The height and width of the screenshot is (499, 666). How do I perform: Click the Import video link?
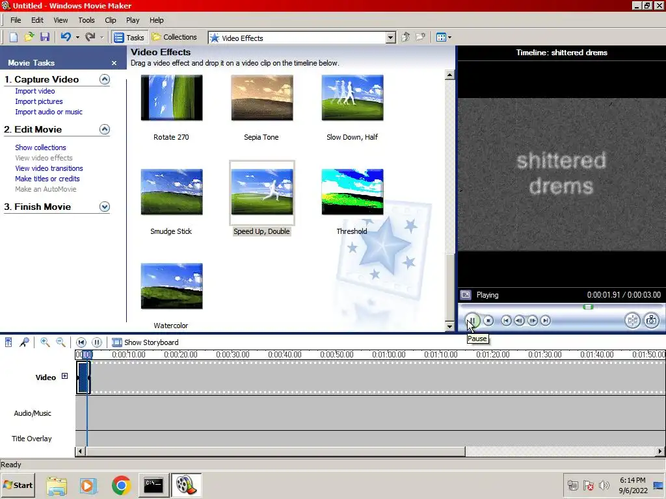click(35, 91)
